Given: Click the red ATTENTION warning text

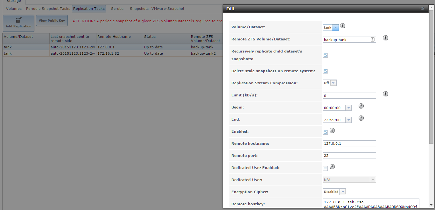Looking at the screenshot, I should pos(147,21).
